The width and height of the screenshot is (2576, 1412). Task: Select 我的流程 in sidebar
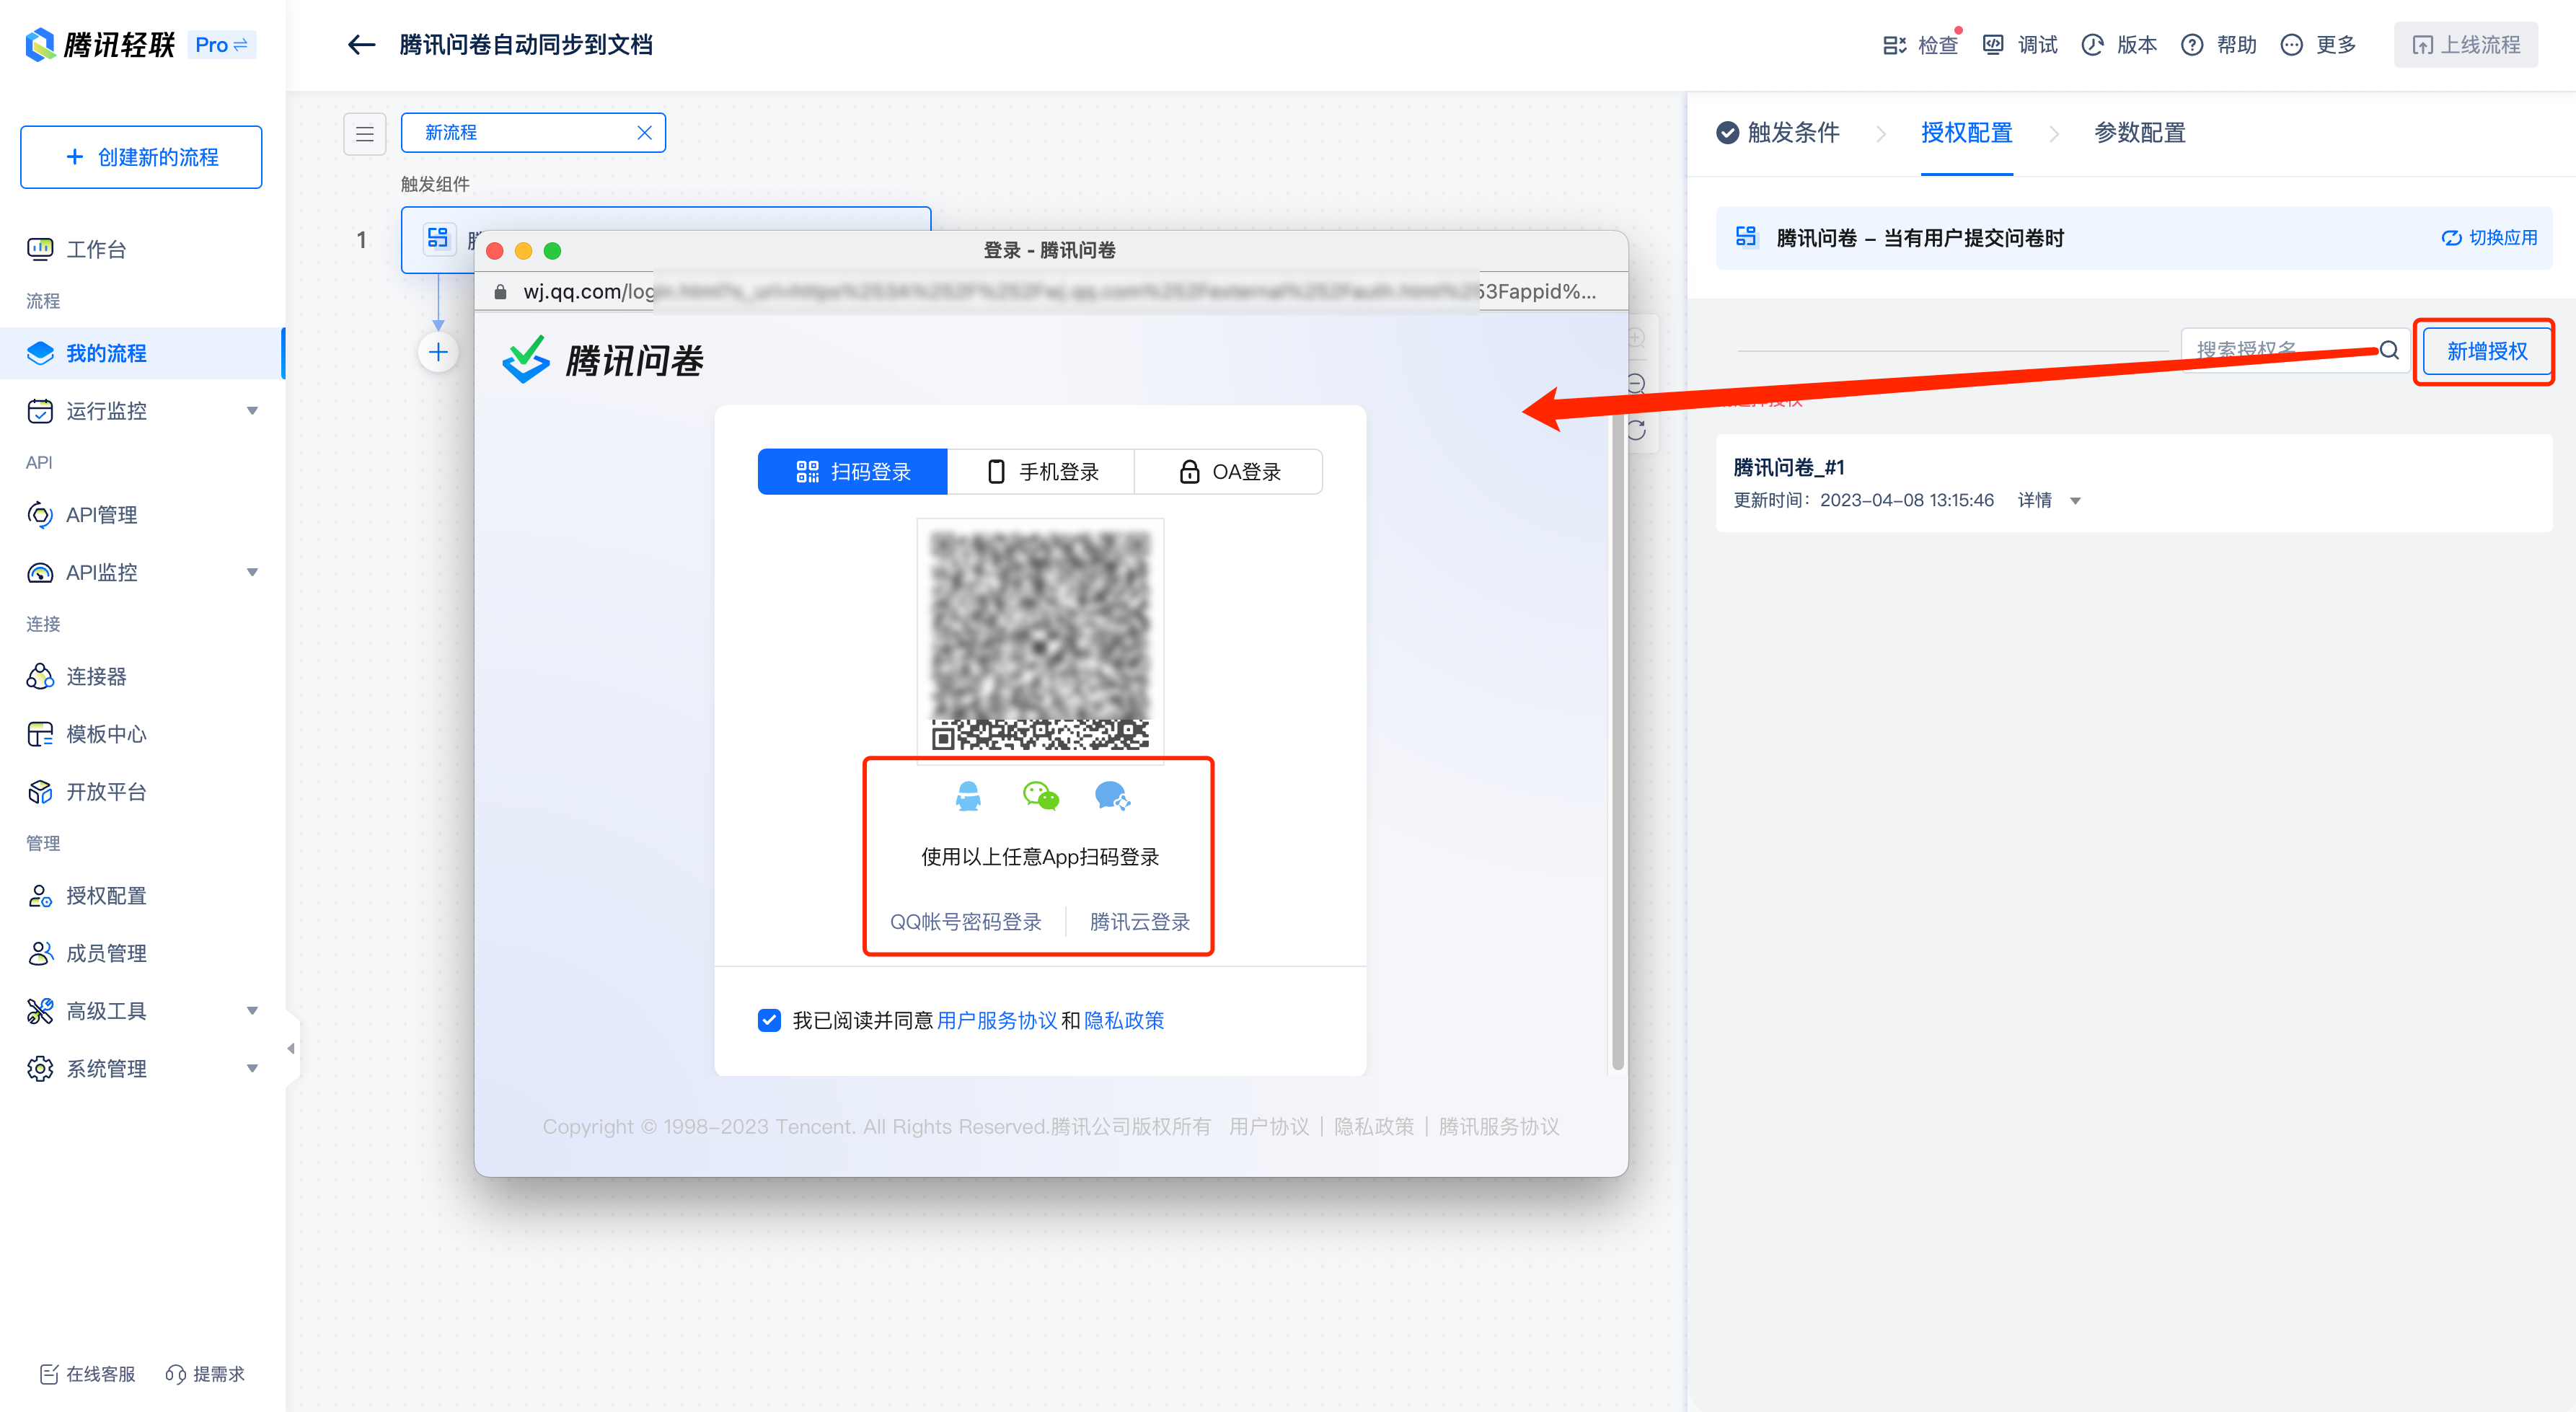141,353
